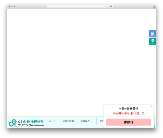This screenshot has width=163, height=138.
Task: Expand the 診療案内 dropdown menu
Action: pyautogui.click(x=87, y=121)
